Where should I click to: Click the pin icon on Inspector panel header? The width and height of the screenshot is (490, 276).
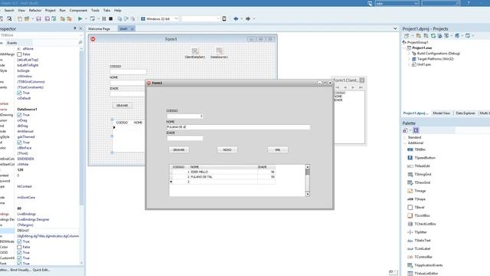point(75,28)
